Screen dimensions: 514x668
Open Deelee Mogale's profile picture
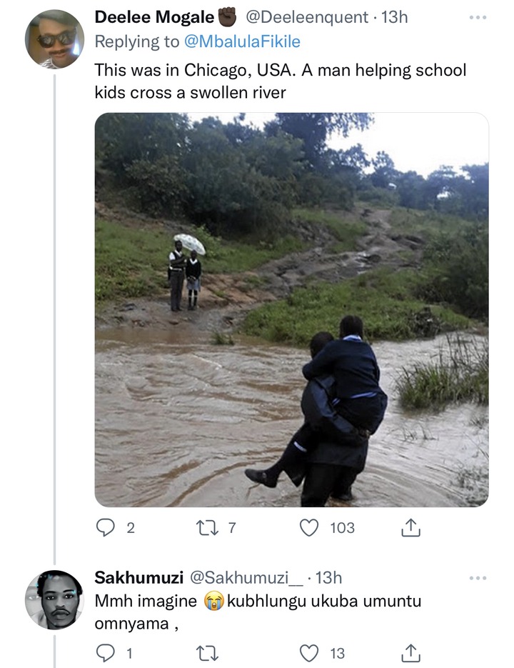pyautogui.click(x=54, y=39)
